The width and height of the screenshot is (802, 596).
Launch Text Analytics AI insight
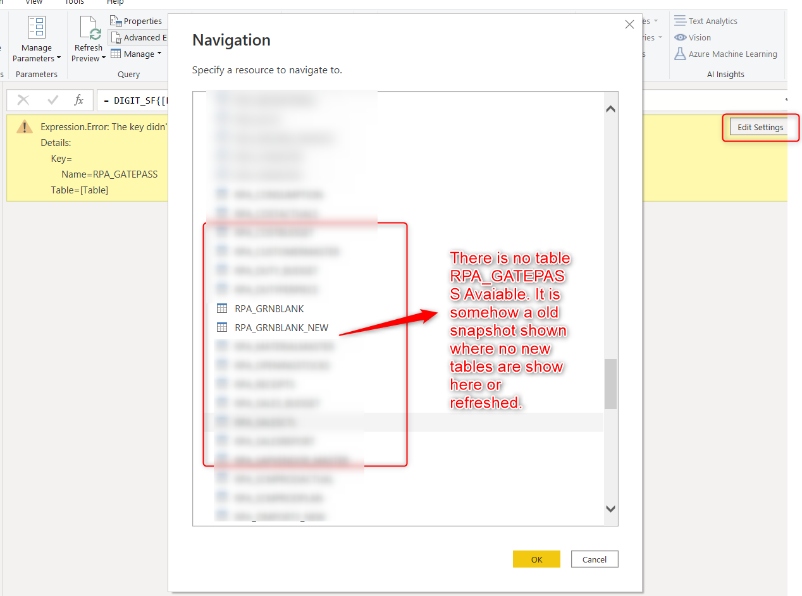tap(706, 21)
